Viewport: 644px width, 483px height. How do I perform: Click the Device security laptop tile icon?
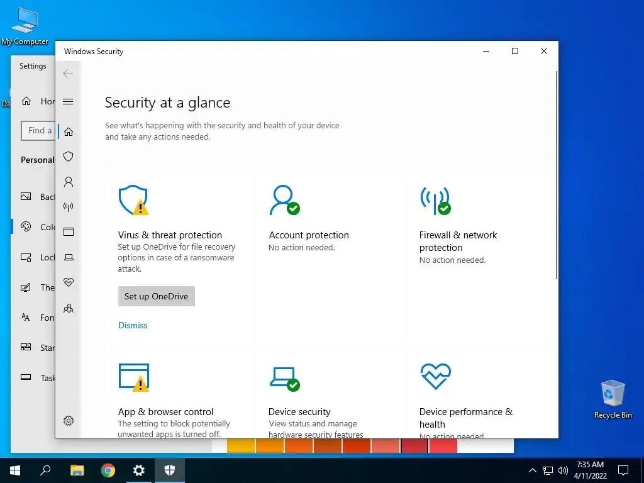point(285,379)
